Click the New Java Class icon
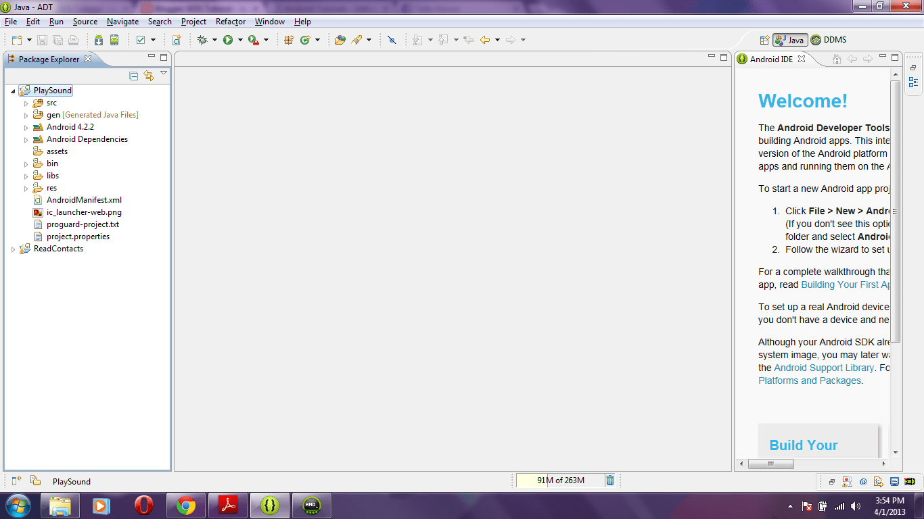Screen dimensions: 924x519 tap(305, 40)
